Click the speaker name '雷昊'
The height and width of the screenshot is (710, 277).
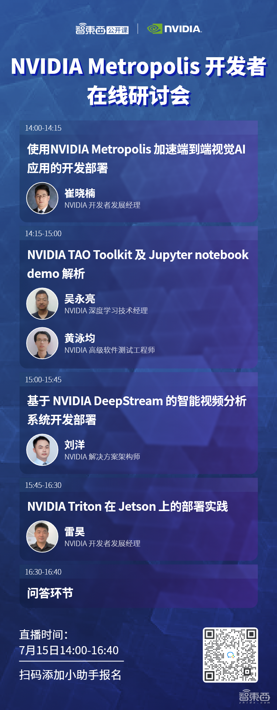(75, 532)
